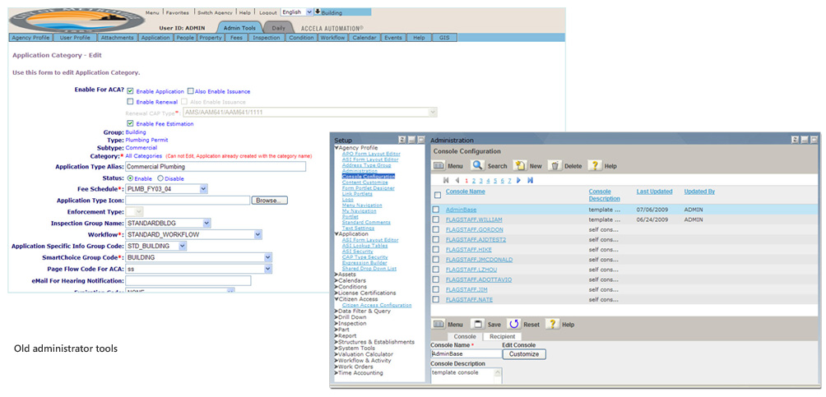Screen dimensions: 826x397
Task: Click the Search magnifier icon
Action: (477, 165)
